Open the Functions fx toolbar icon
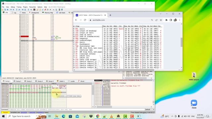 coord(48,10)
